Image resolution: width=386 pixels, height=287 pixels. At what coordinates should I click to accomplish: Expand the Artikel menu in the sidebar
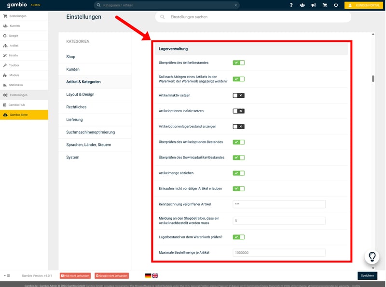(14, 45)
